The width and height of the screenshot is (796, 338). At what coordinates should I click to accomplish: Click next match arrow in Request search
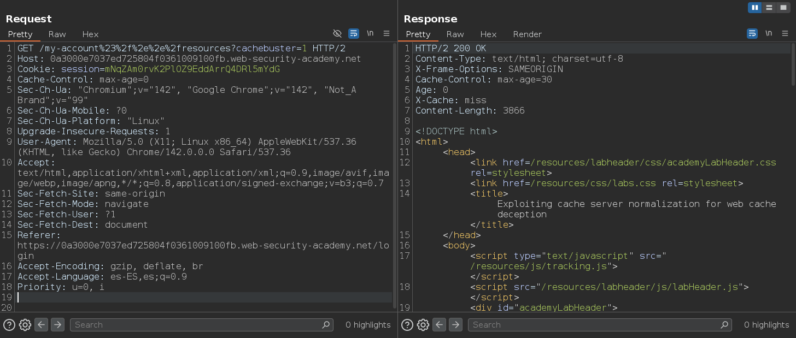tap(57, 325)
